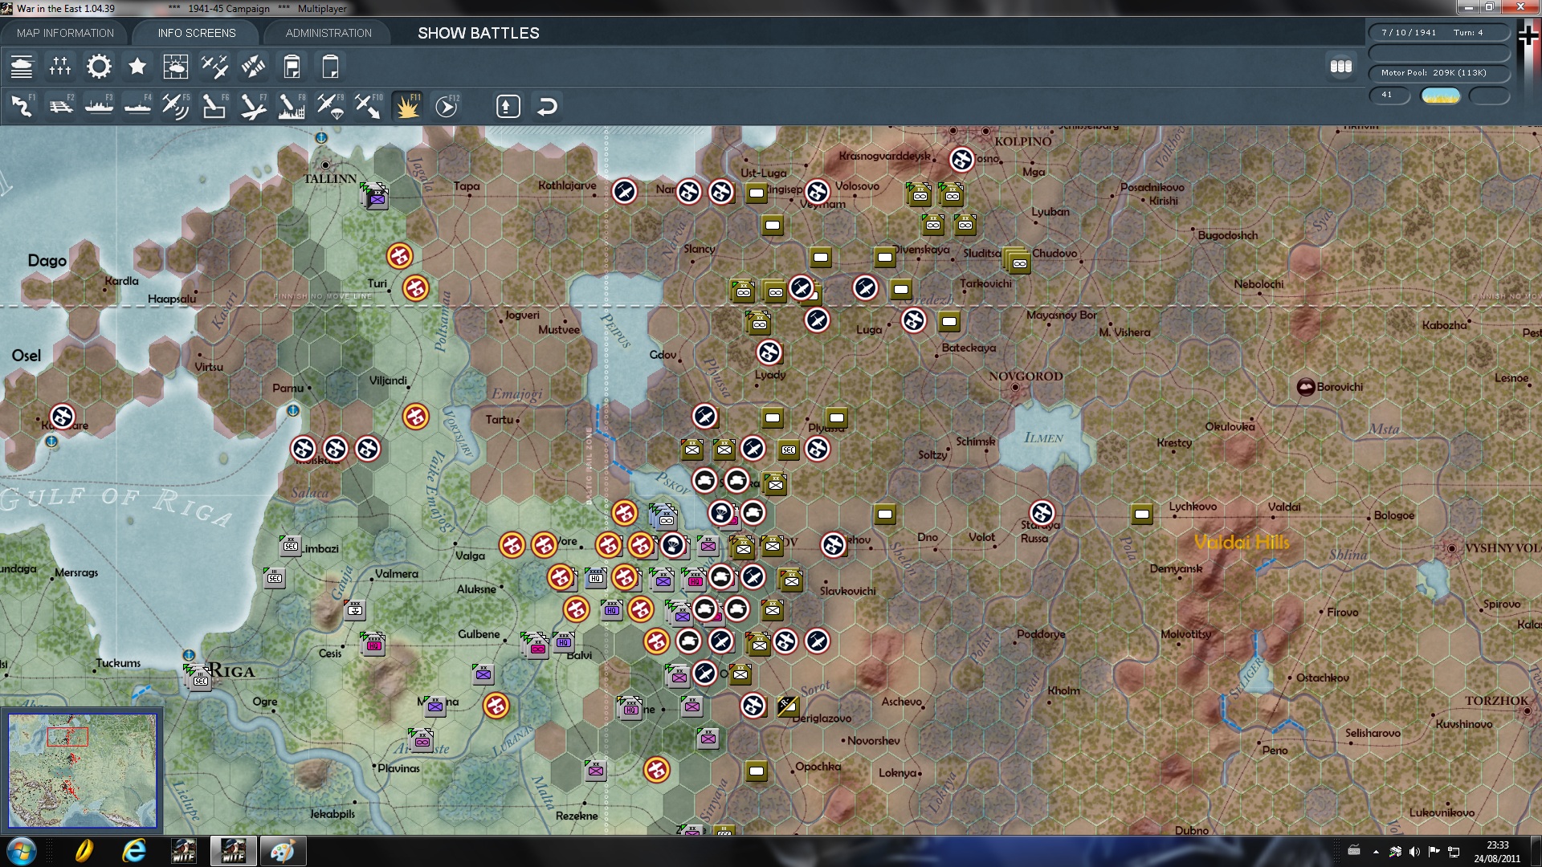Open the production screen gear icon
This screenshot has height=867, width=1542.
(99, 67)
